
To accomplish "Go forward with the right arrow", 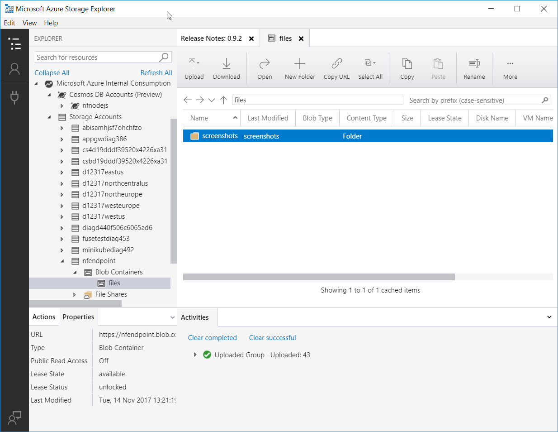I will (200, 100).
